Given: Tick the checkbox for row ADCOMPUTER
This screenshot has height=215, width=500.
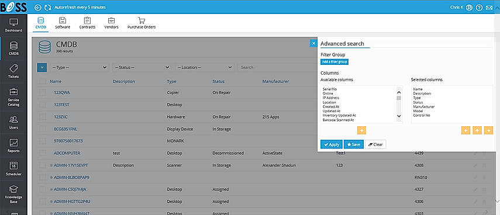Looking at the screenshot, I should pyautogui.click(x=43, y=153).
